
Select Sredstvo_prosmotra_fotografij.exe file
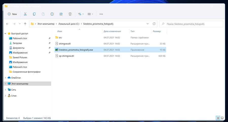click(76, 50)
